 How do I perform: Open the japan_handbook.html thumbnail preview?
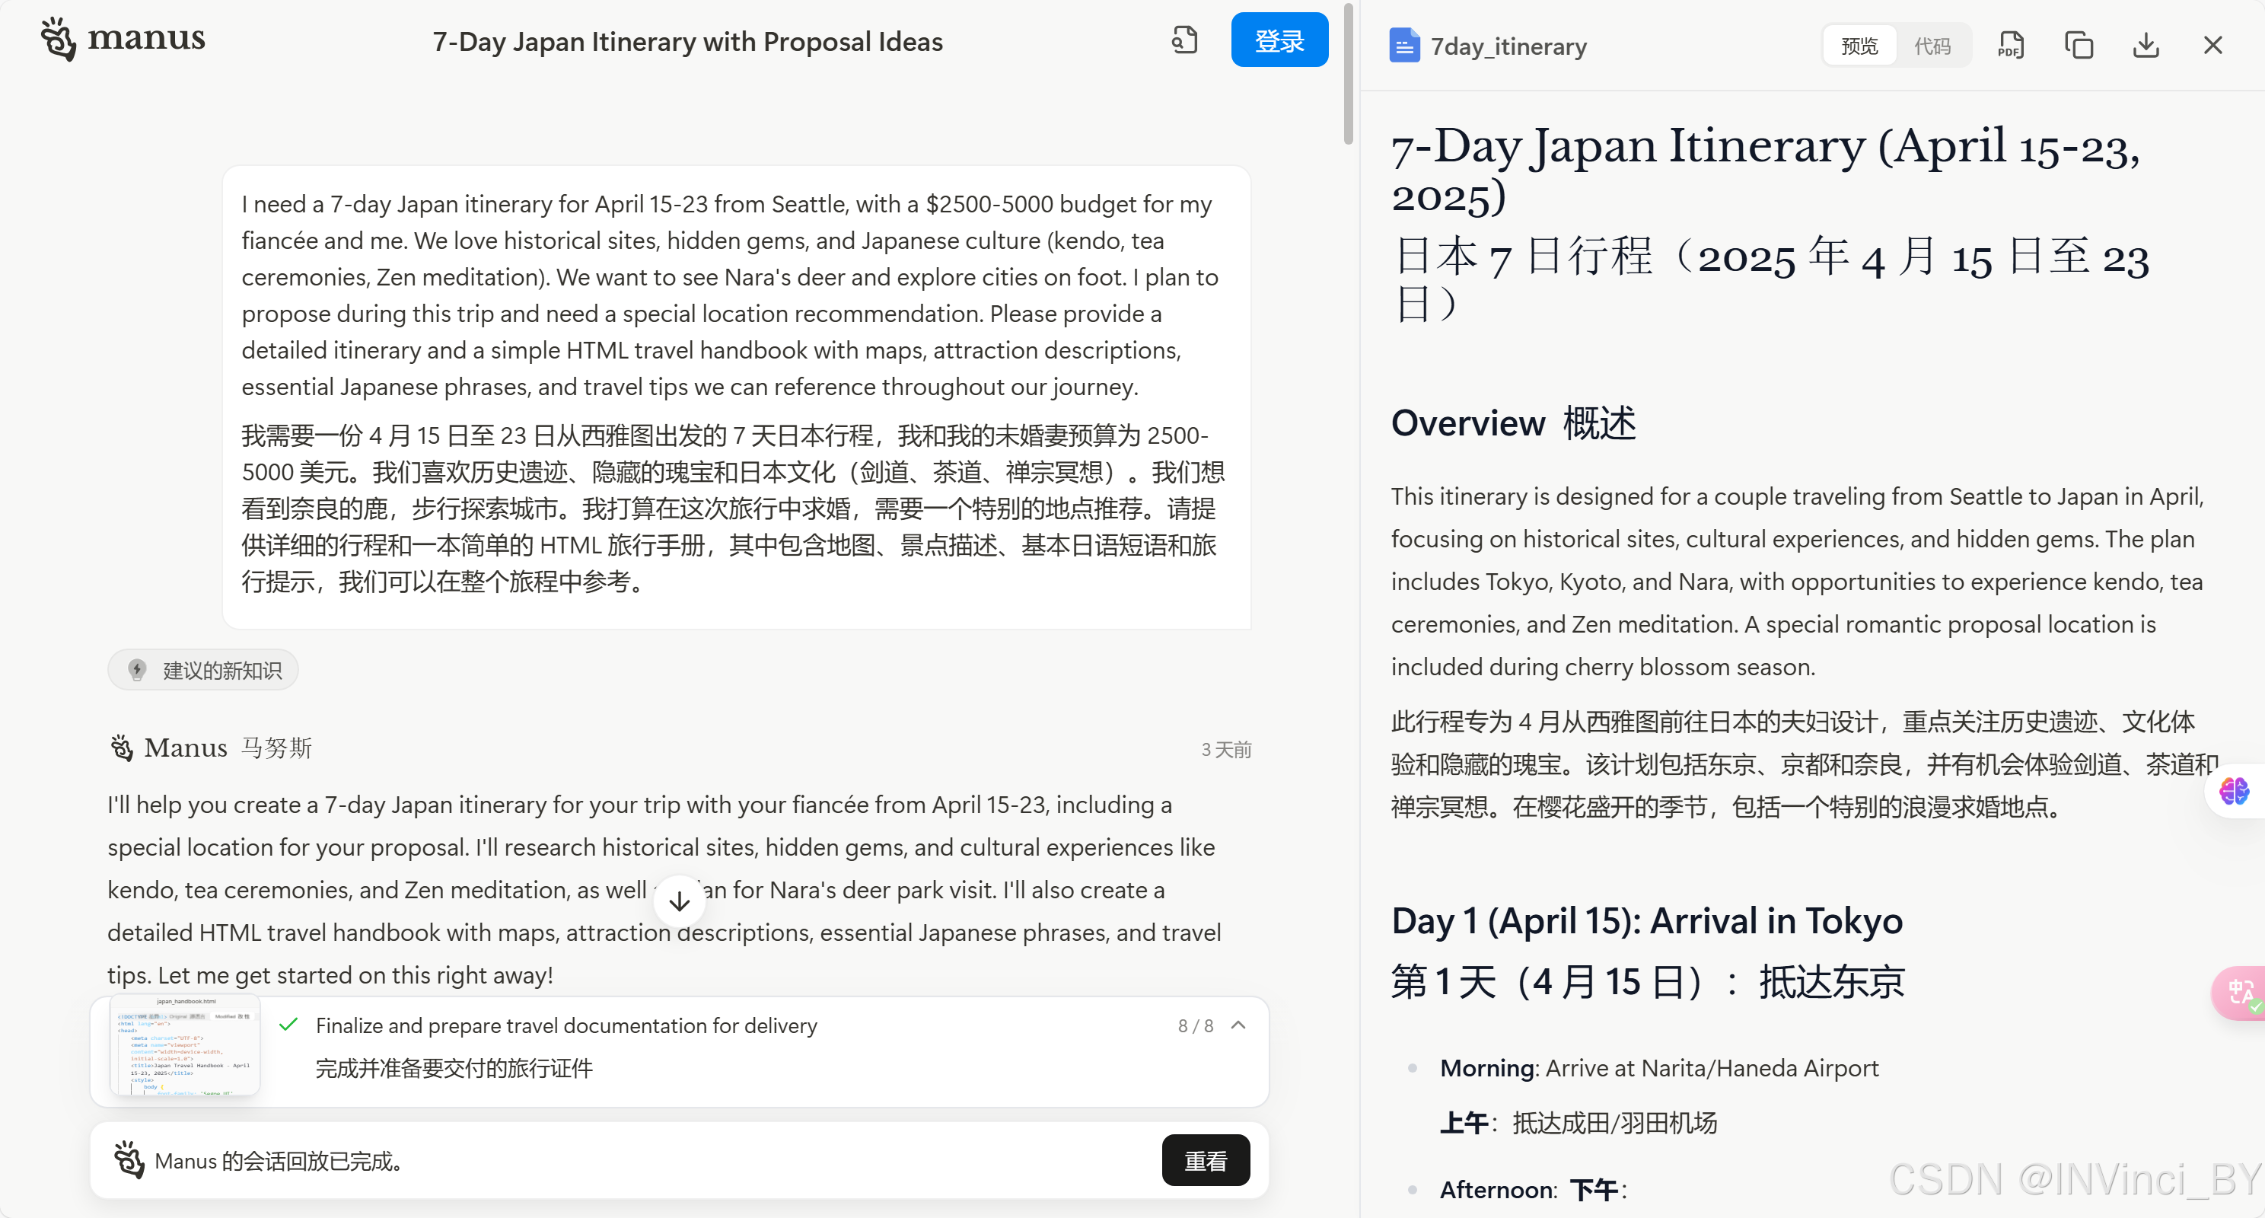[x=186, y=1044]
